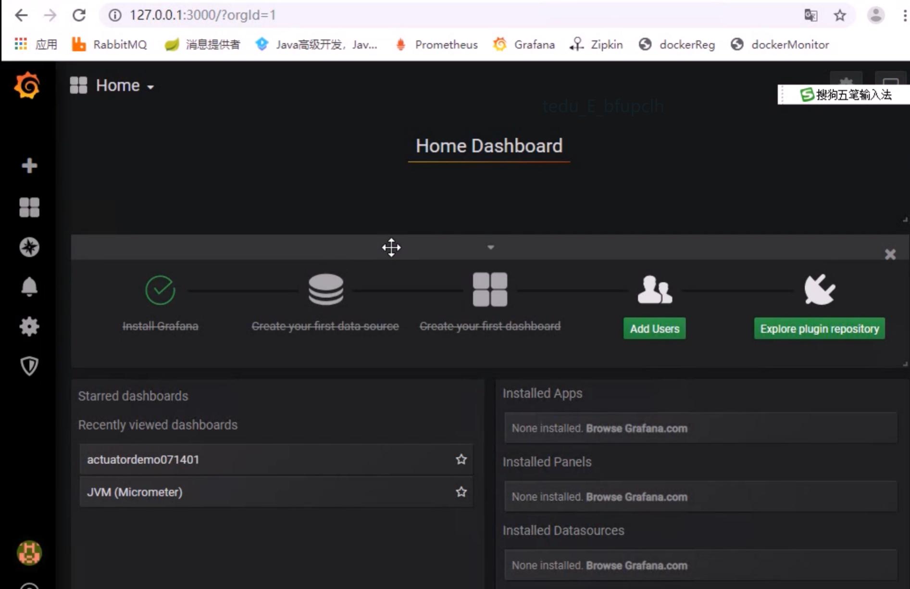Image resolution: width=910 pixels, height=589 pixels.
Task: Click the Add Users people icon
Action: click(x=655, y=289)
